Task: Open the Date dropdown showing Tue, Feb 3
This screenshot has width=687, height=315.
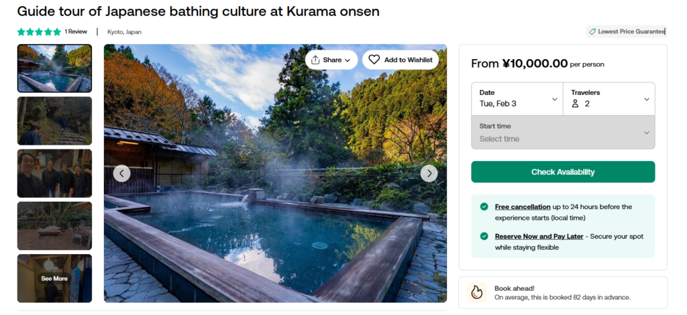Action: (x=517, y=99)
